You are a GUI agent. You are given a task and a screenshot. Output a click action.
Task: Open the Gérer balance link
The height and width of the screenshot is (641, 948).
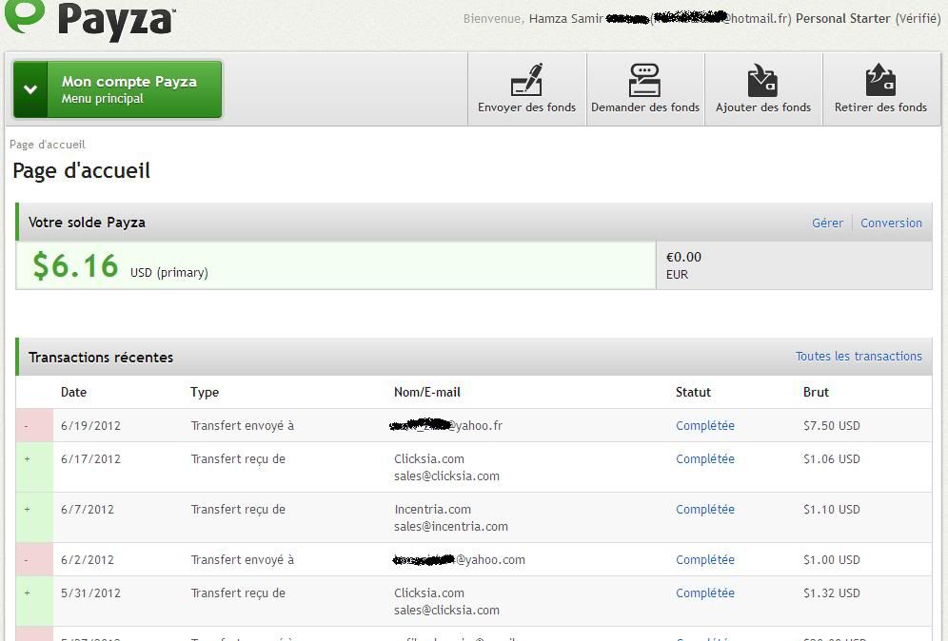coord(827,223)
